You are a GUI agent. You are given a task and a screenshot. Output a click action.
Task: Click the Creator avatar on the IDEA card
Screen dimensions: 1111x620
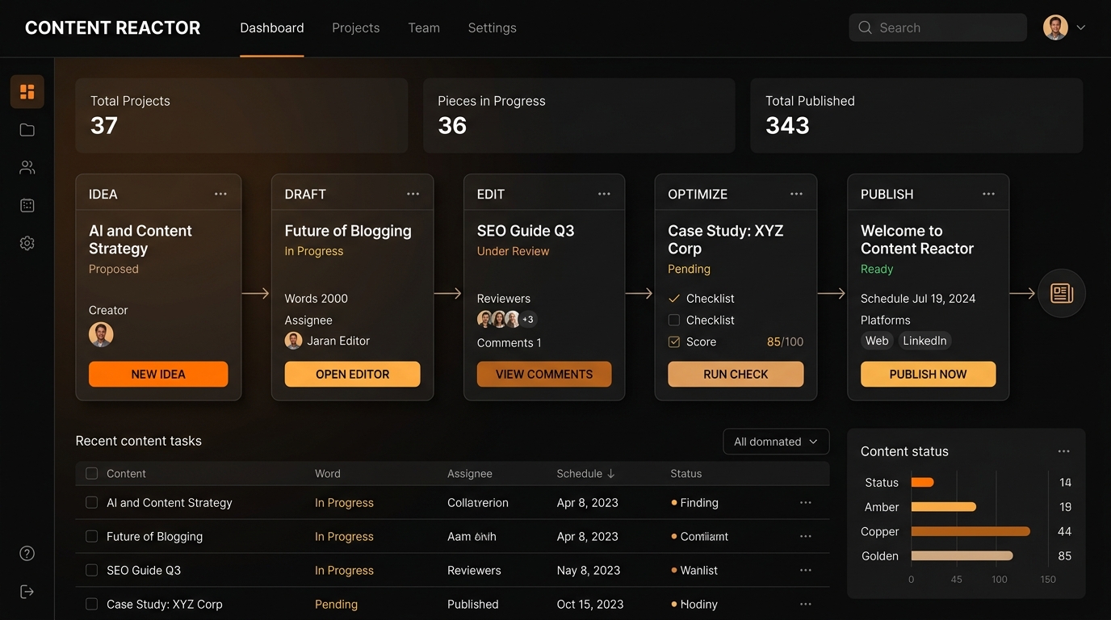click(x=101, y=334)
